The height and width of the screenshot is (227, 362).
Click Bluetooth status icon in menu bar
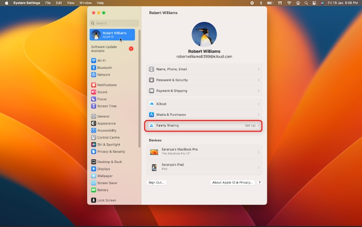point(261,3)
